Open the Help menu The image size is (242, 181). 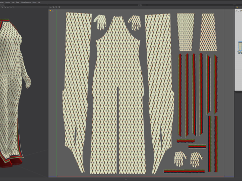click(39, 3)
